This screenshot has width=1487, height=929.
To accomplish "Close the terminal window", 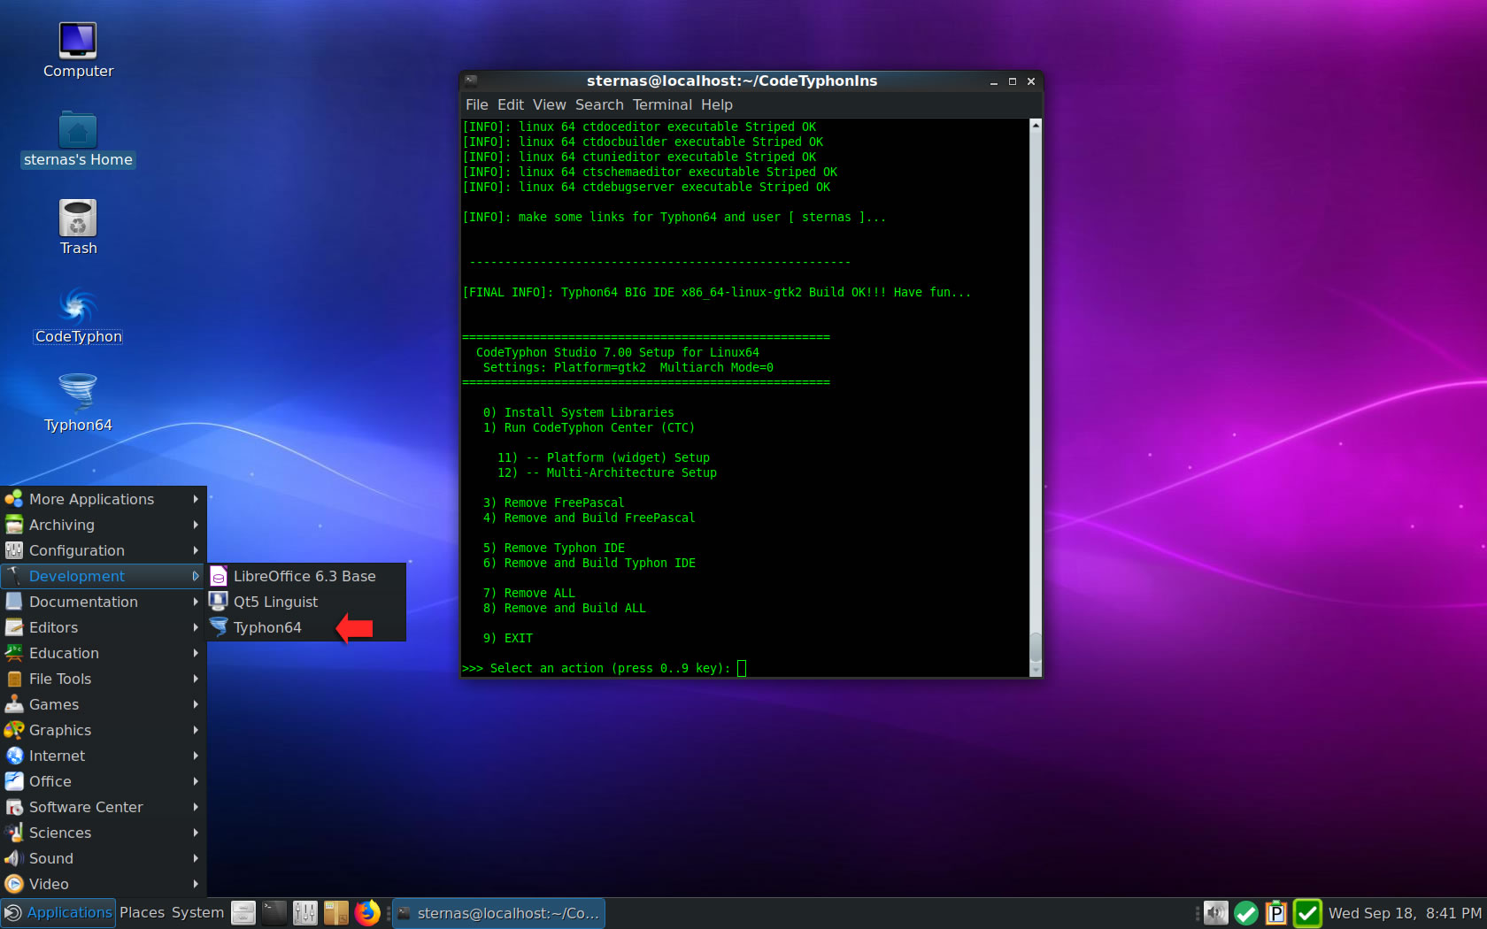I will click(x=1031, y=81).
